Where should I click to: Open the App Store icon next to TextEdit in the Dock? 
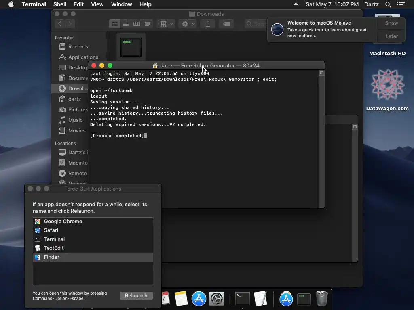coord(286,299)
